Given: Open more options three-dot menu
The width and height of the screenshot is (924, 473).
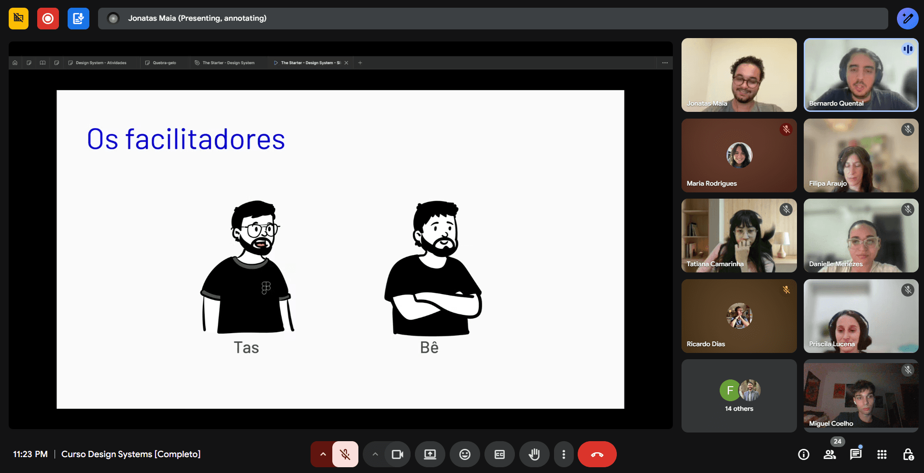Looking at the screenshot, I should coord(564,454).
